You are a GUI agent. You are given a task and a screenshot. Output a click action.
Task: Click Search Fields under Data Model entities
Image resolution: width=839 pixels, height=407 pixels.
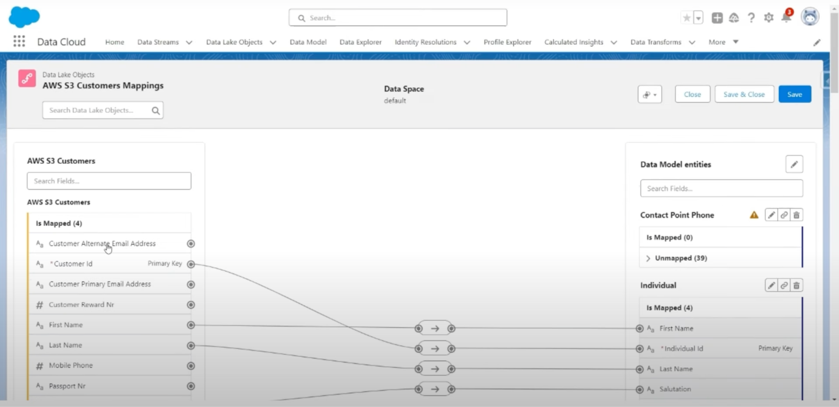[x=722, y=189]
